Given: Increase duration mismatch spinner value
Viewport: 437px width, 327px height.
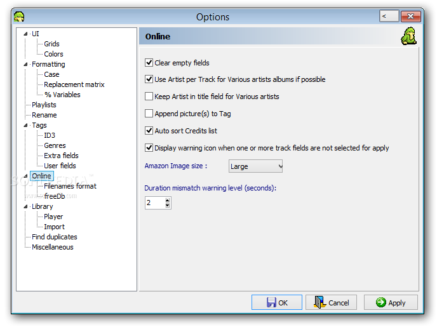Looking at the screenshot, I should pyautogui.click(x=168, y=200).
